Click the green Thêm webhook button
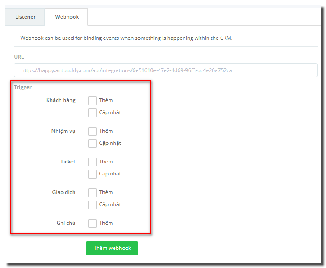The width and height of the screenshot is (326, 268). coord(112,248)
